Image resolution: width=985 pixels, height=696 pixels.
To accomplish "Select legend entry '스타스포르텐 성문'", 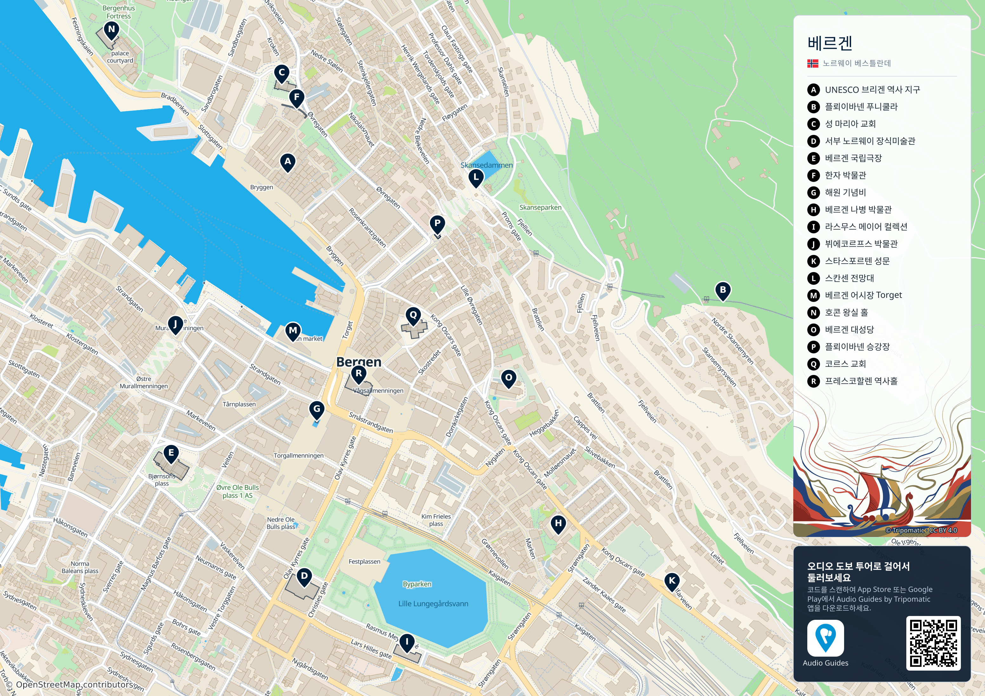I will click(857, 262).
